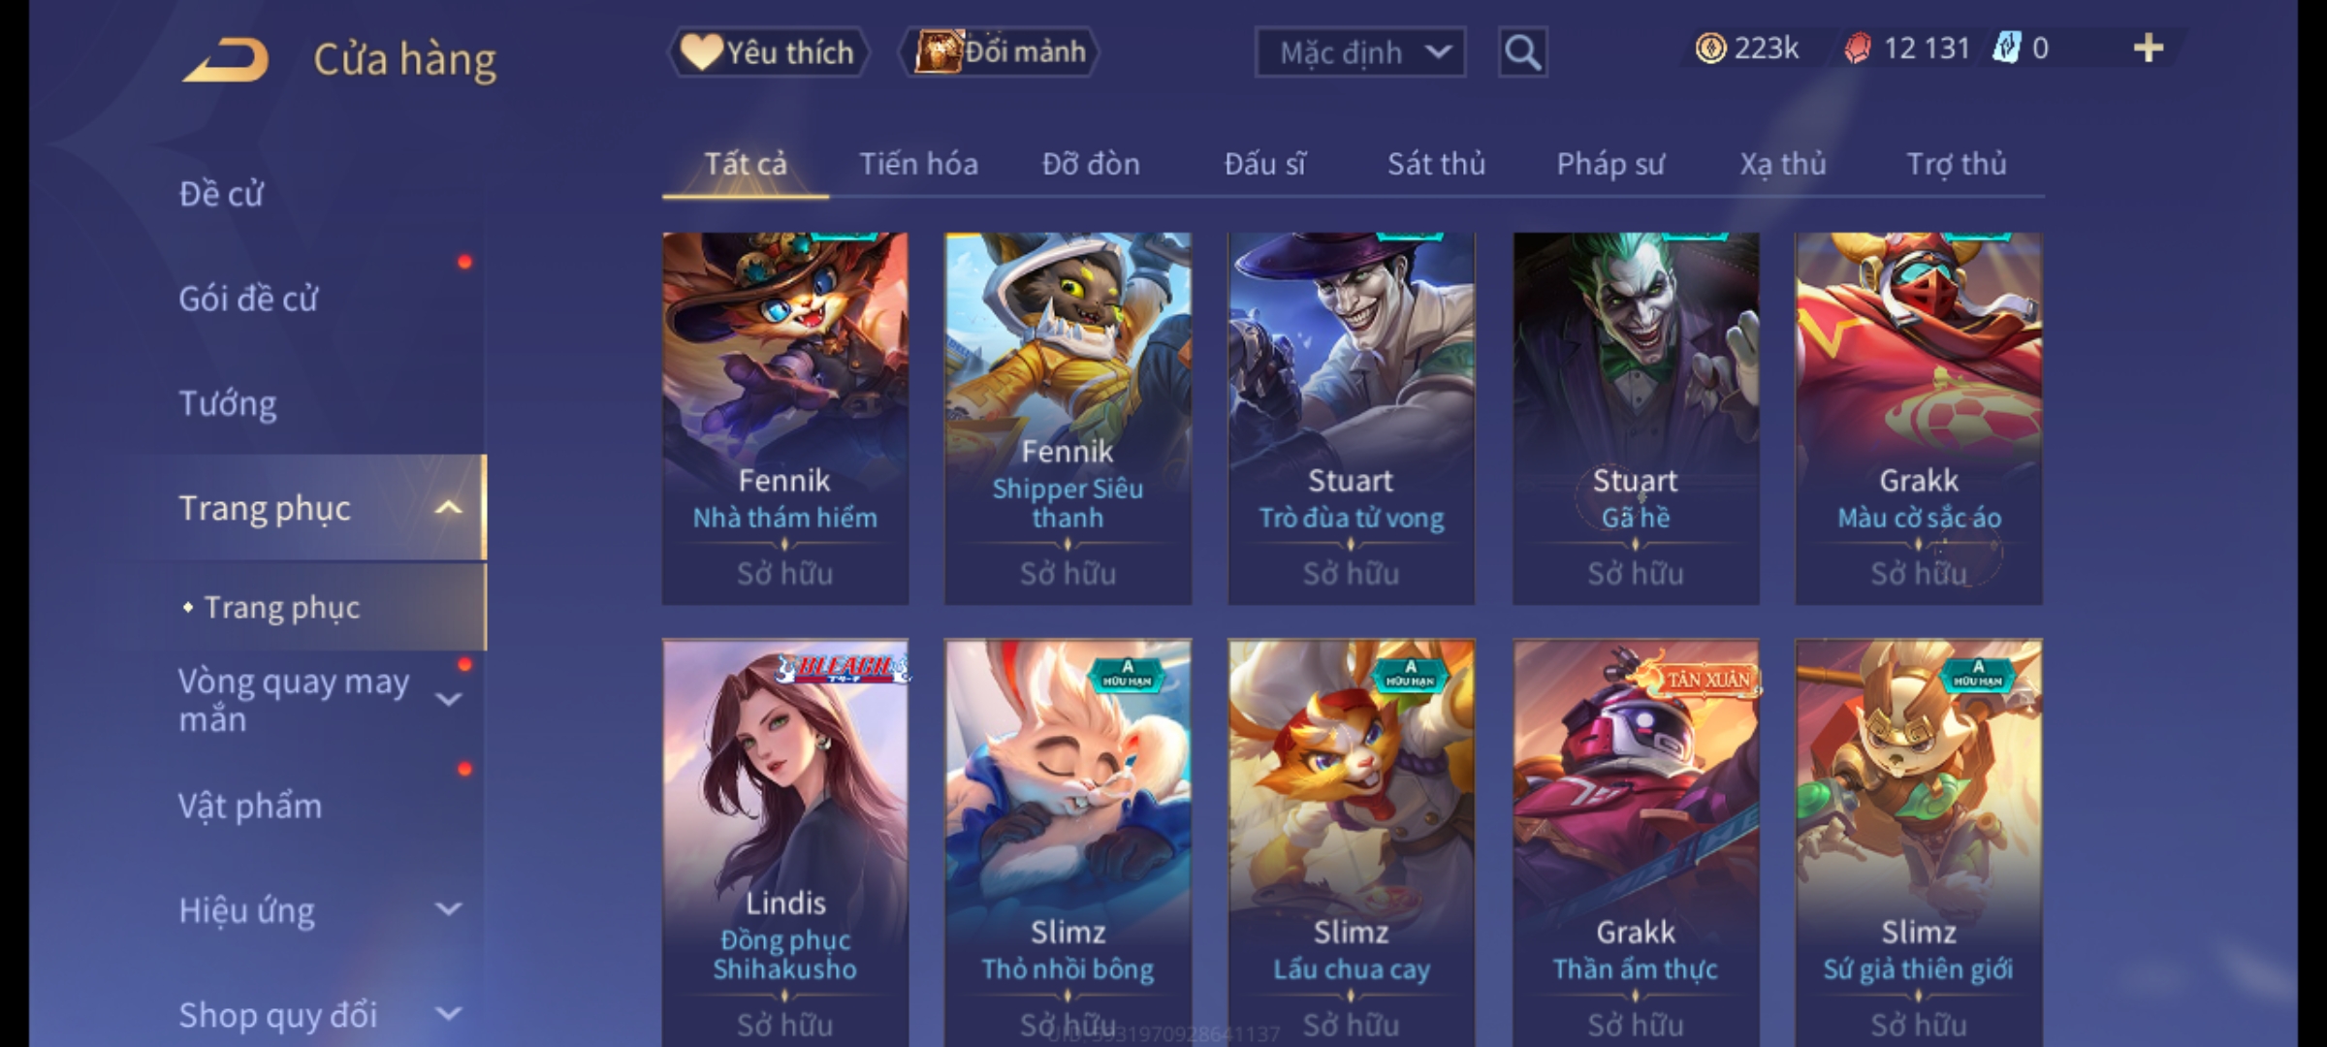Select the Tiến hóa tab
This screenshot has width=2327, height=1047.
[x=918, y=165]
